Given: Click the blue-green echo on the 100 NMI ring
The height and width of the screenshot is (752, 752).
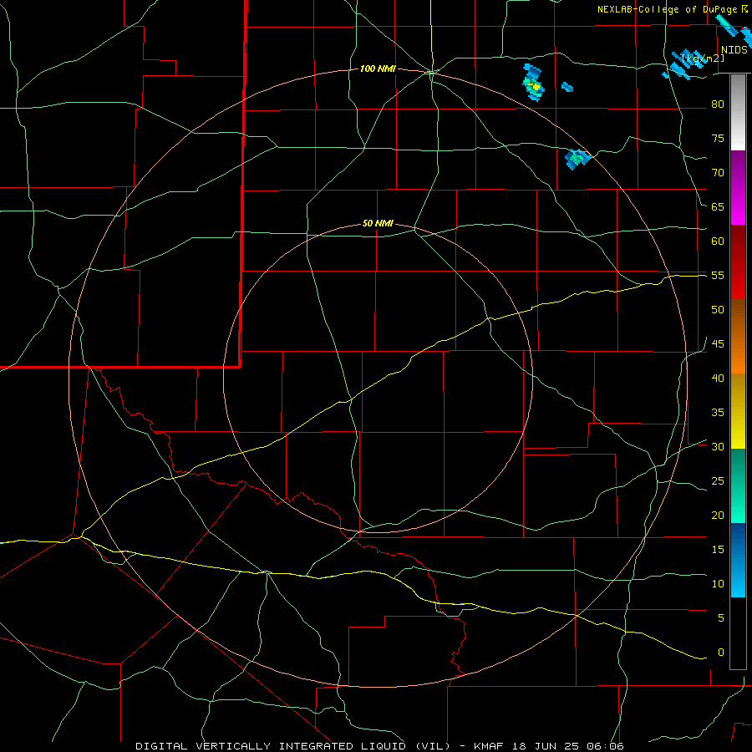Looking at the screenshot, I should (x=577, y=159).
